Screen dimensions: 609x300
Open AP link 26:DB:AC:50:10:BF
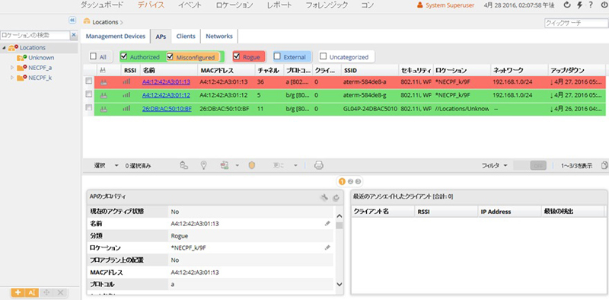167,109
